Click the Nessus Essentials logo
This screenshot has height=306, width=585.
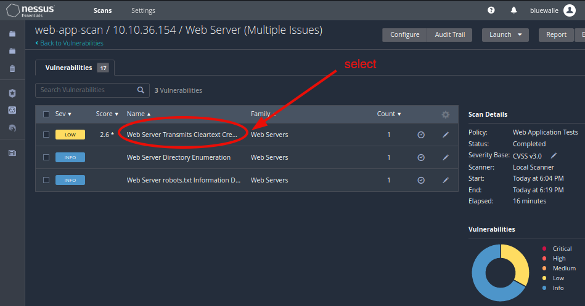pos(31,10)
